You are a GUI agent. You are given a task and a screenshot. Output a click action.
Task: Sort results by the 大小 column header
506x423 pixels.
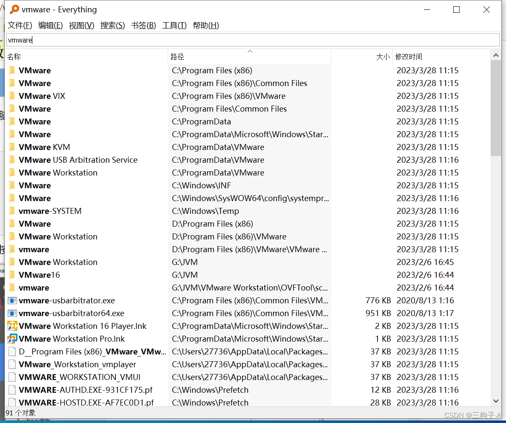[383, 57]
